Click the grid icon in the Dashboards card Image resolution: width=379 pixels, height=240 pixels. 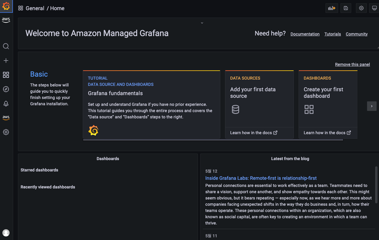click(309, 109)
